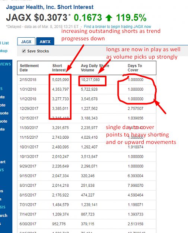This screenshot has width=188, height=233.
Task: Open the 'Find a broker to begin trading JAGX now' link
Action: (x=117, y=26)
